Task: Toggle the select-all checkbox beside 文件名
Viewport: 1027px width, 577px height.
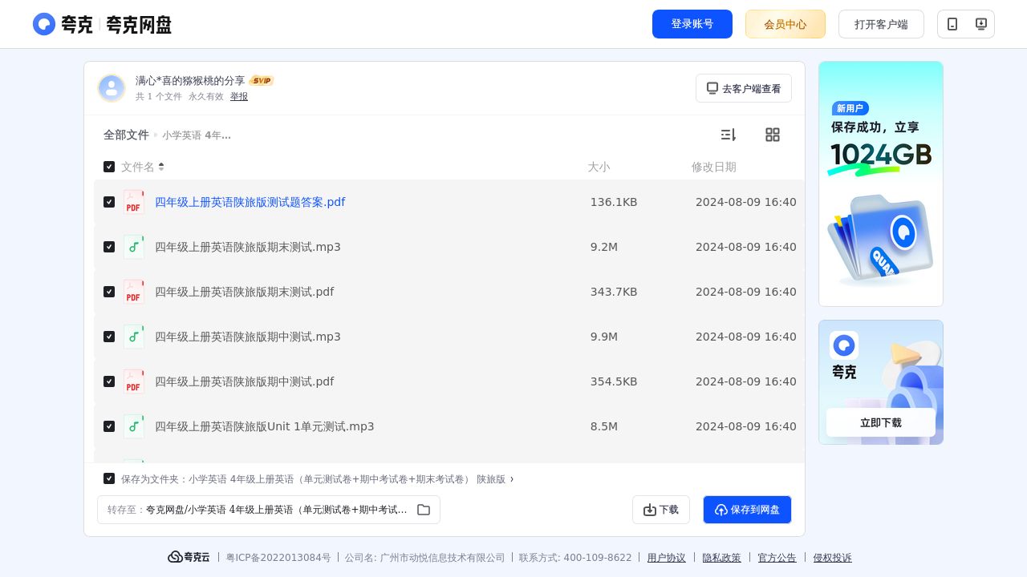Action: coord(109,167)
